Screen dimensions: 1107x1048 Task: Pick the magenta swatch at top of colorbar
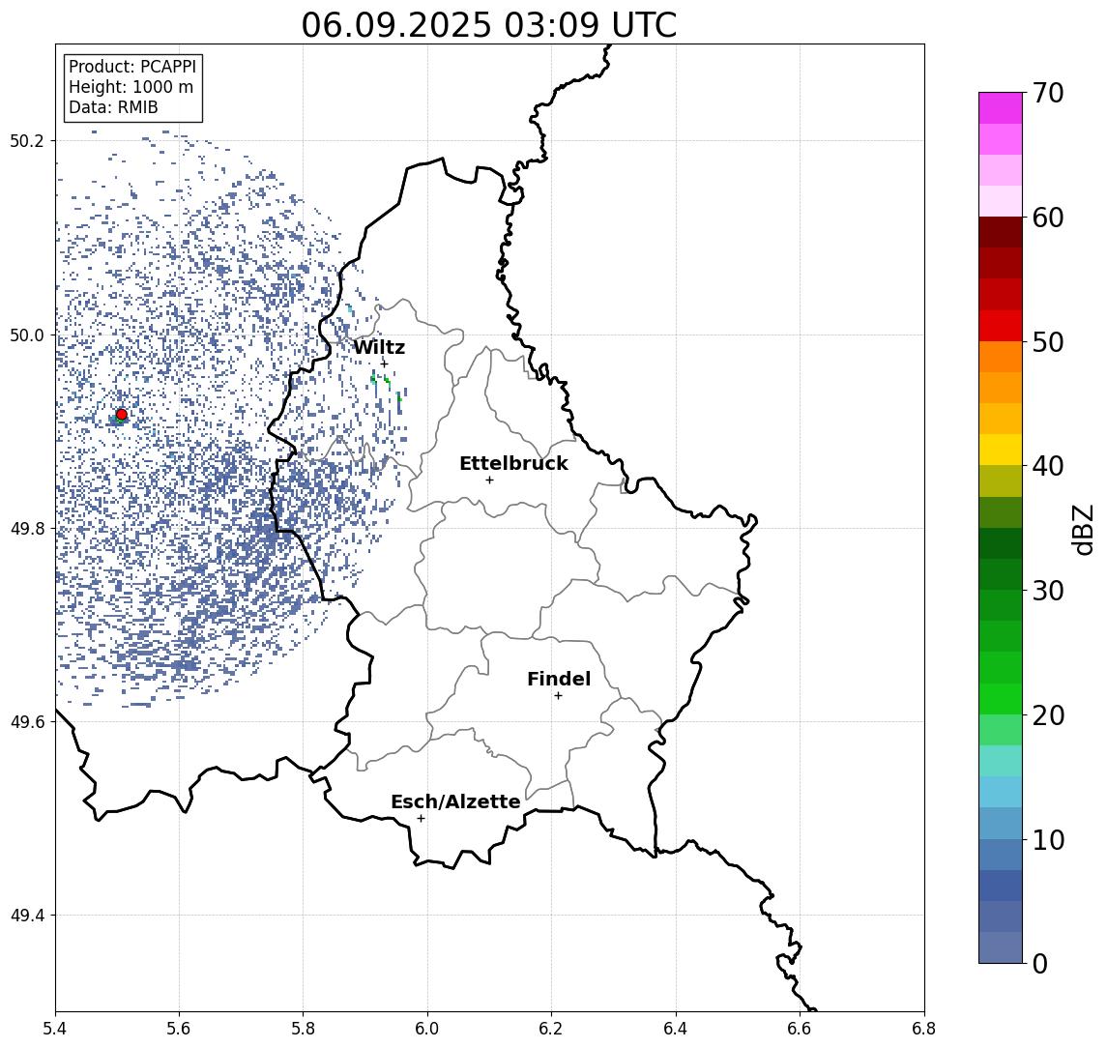[1001, 108]
